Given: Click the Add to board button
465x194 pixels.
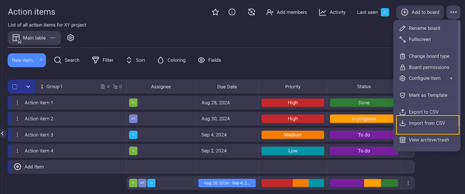Looking at the screenshot, I should tap(420, 12).
